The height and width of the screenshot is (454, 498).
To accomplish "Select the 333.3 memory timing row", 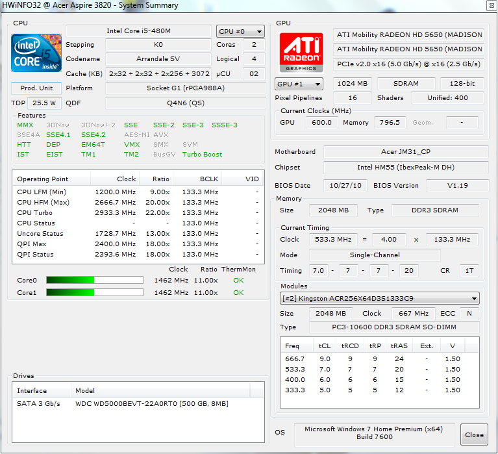I will click(380, 390).
